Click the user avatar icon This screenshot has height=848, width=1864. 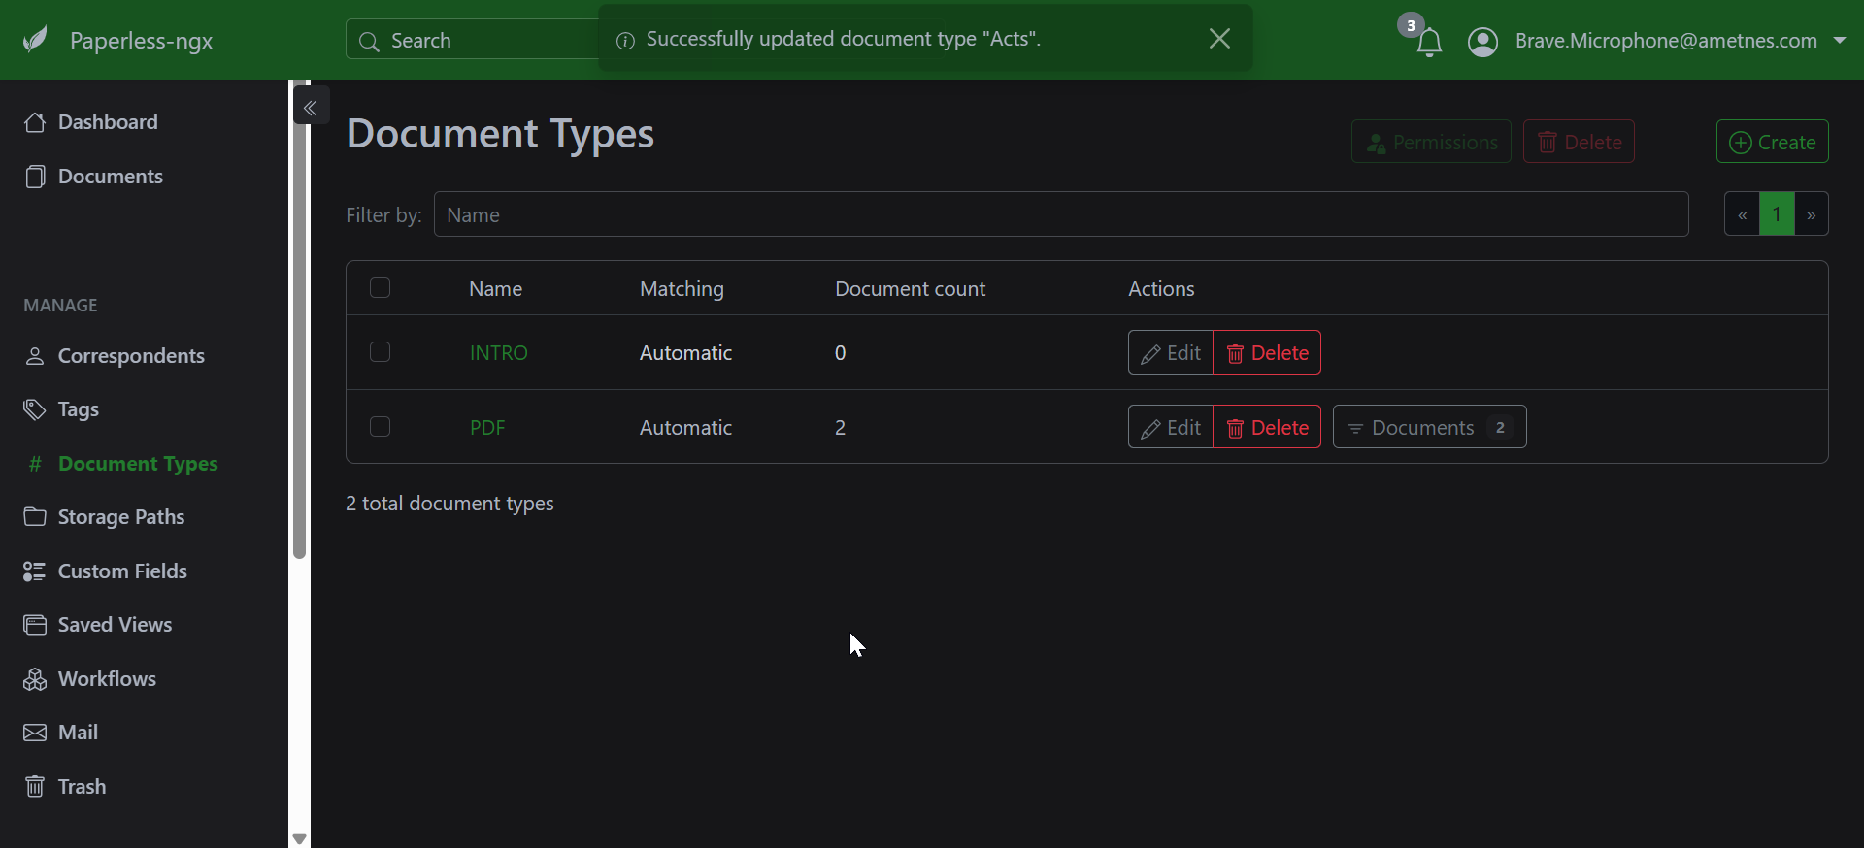[1482, 42]
